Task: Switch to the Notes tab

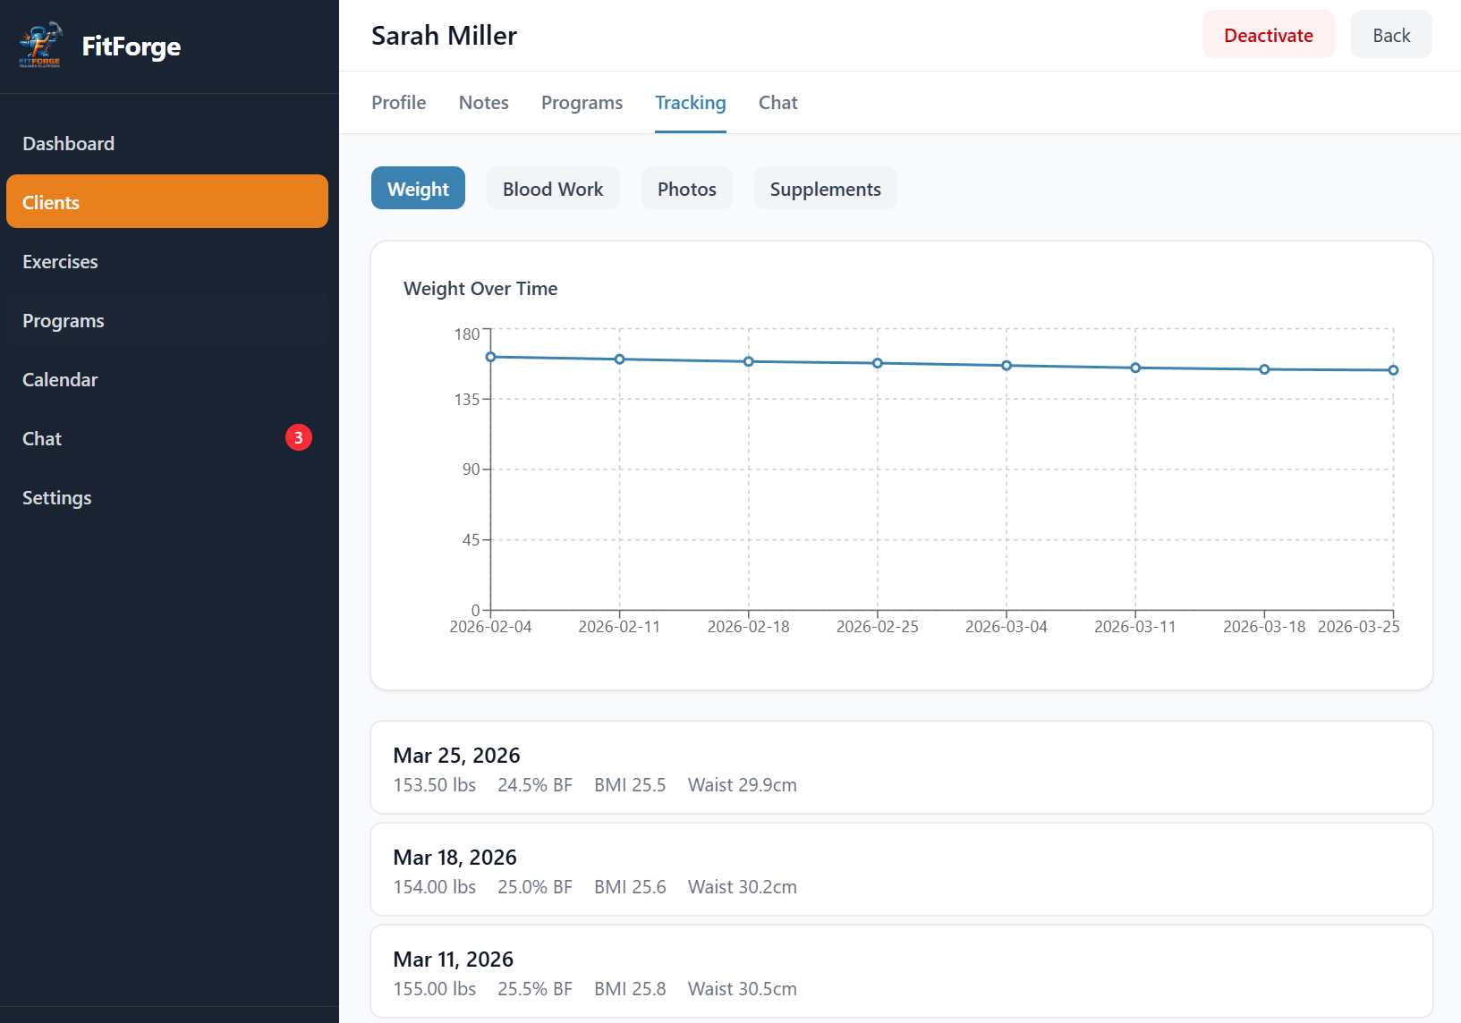Action: click(483, 103)
